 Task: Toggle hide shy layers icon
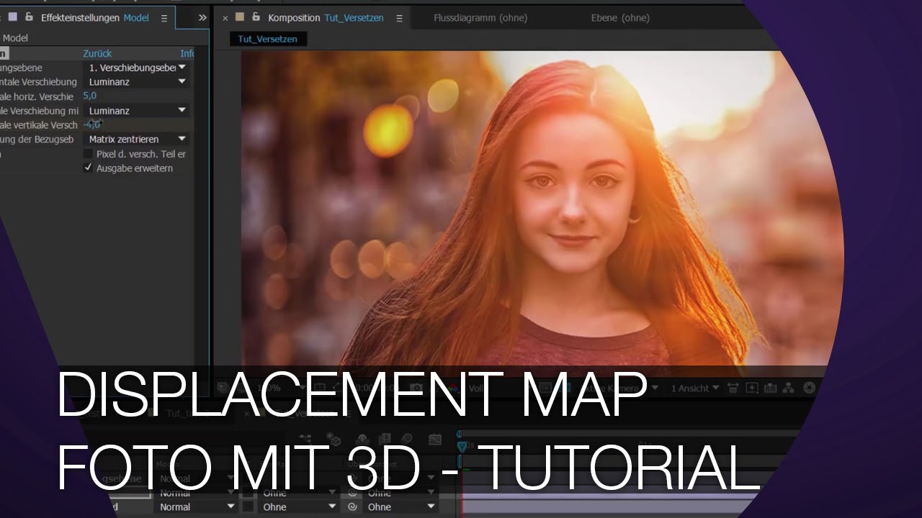[362, 439]
